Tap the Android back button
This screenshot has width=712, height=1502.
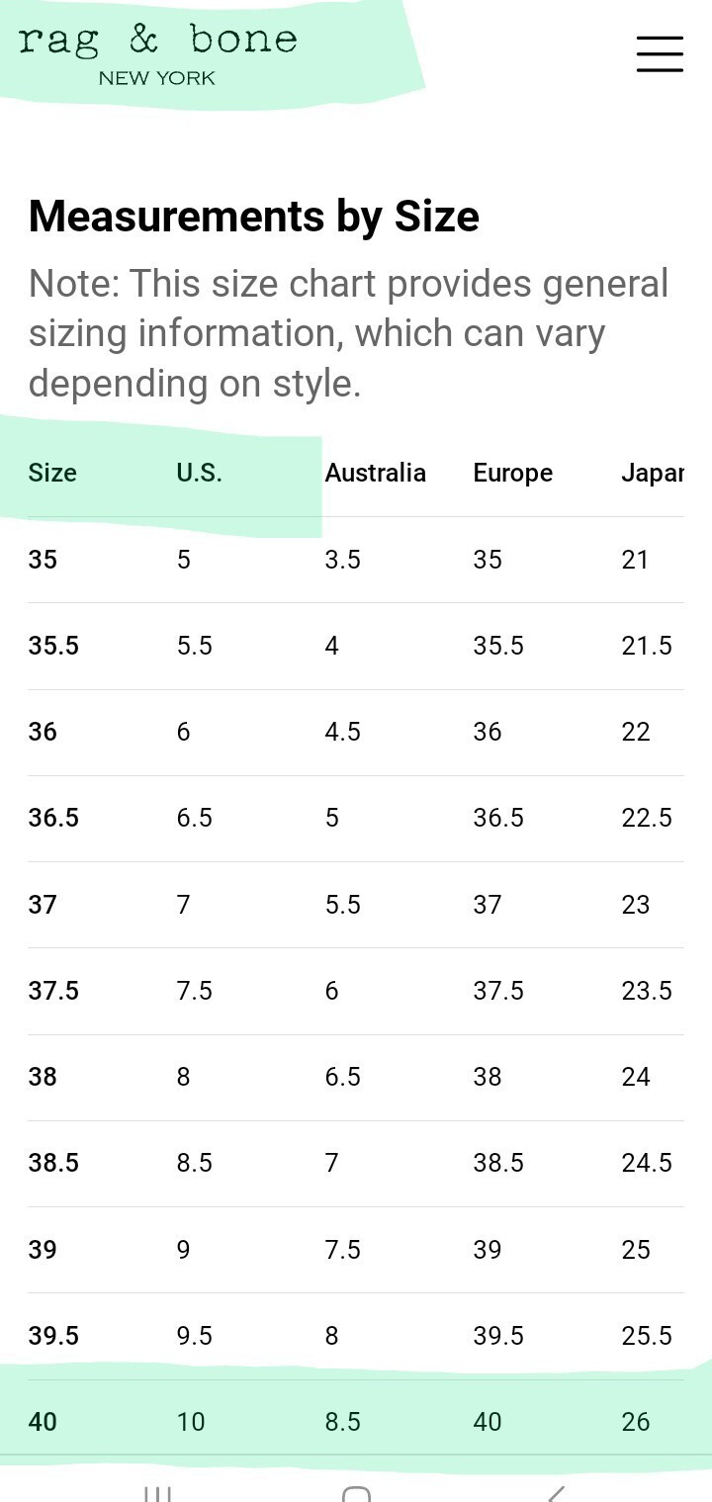[556, 1494]
